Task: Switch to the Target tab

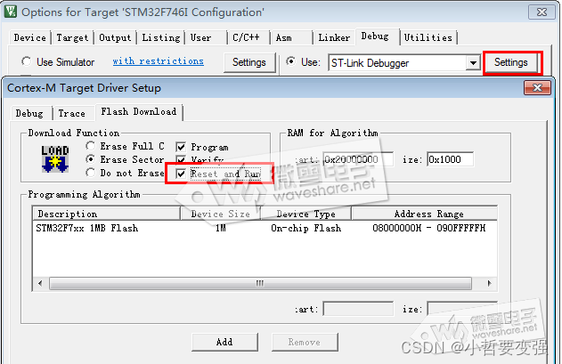Action: point(72,37)
